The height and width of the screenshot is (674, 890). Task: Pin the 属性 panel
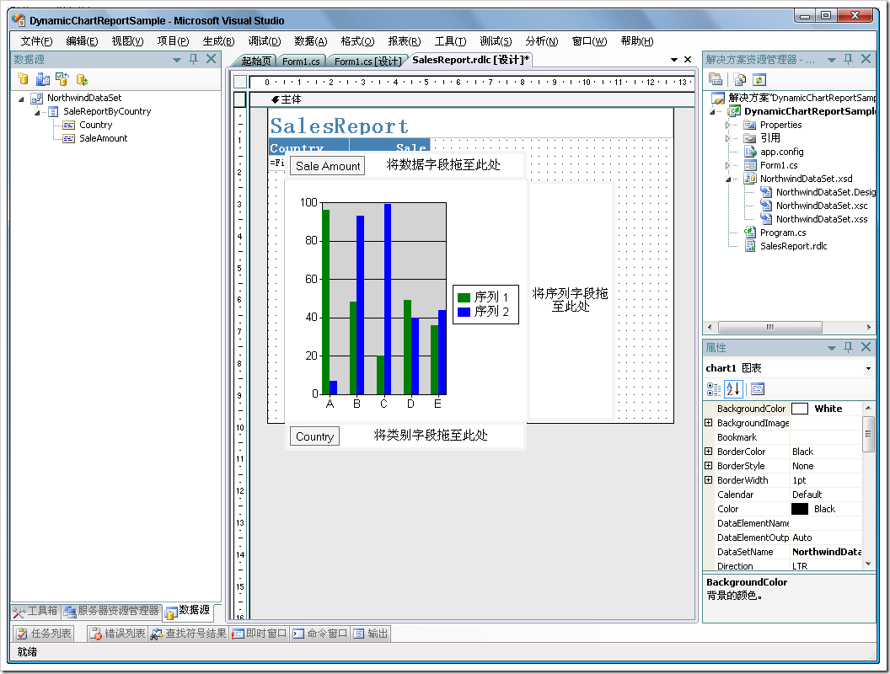click(x=848, y=347)
